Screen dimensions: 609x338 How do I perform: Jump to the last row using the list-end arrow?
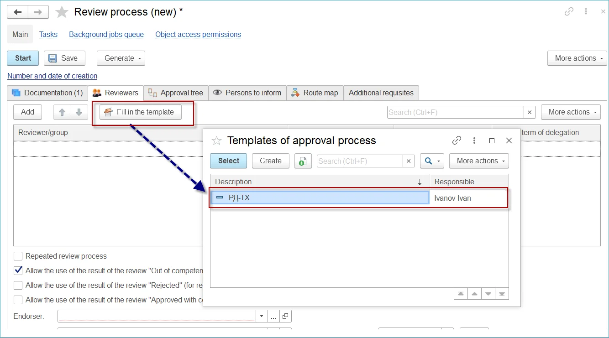(502, 294)
